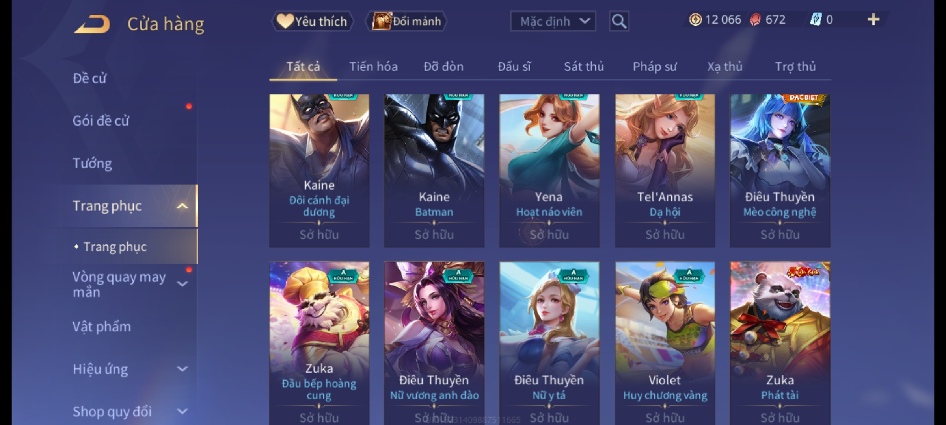The height and width of the screenshot is (425, 946).
Task: Tap the plus icon to add currency
Action: [873, 20]
